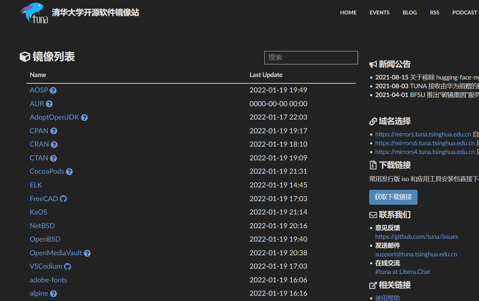Open the EVENTS nav item

point(379,13)
